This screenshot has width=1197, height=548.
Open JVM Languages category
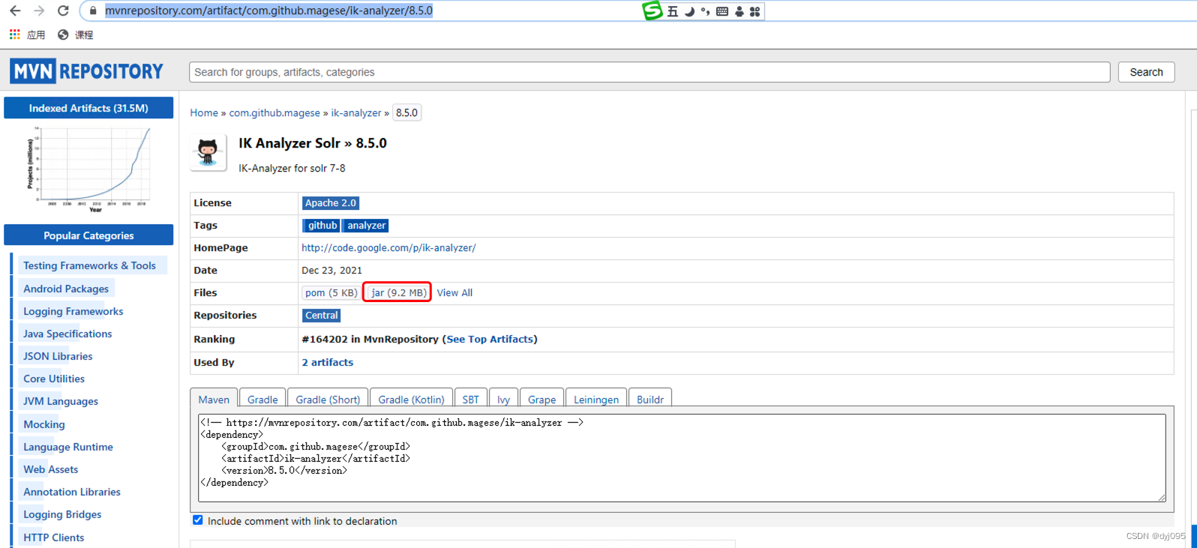(x=61, y=401)
